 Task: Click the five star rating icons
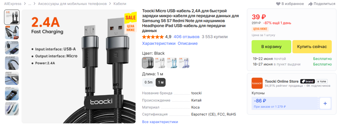[153, 37]
